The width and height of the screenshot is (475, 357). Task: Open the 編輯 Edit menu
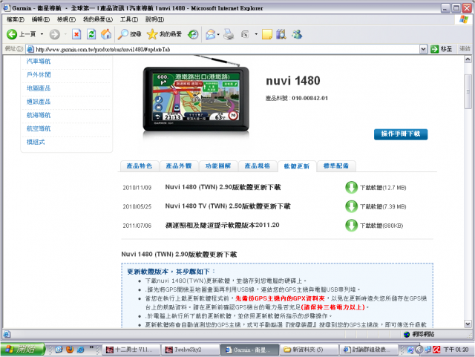point(41,19)
